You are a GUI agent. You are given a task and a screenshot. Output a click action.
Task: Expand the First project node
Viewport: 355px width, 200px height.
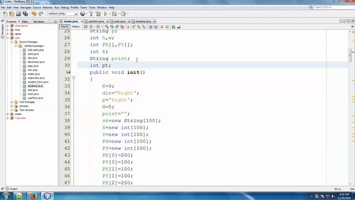pyautogui.click(x=8, y=30)
